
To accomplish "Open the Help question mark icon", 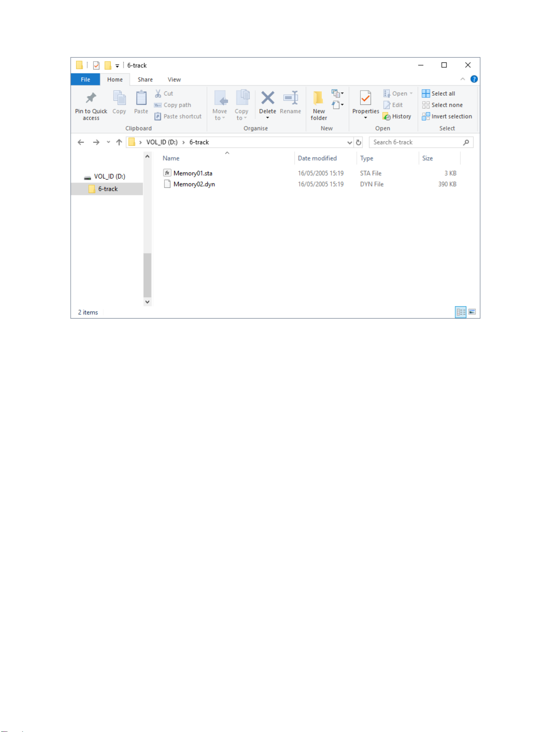I will 474,79.
